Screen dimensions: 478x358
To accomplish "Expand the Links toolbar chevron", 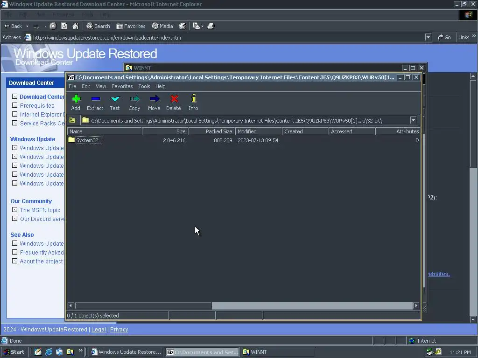I will (474, 36).
